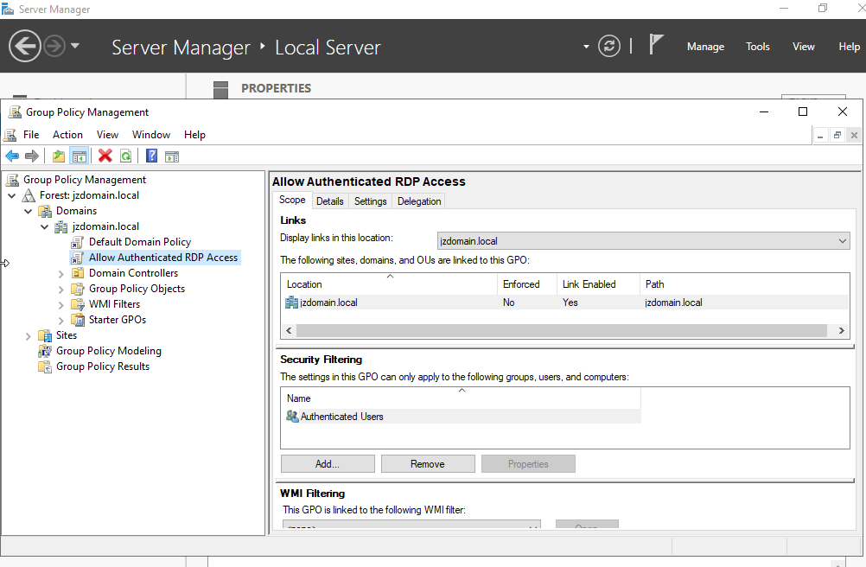Toggle the Show/Hide Console Tree icon
Screen dimensions: 866x567
click(x=78, y=156)
